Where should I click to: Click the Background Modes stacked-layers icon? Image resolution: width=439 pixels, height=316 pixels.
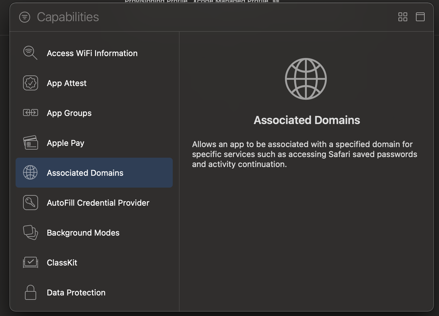coord(31,232)
